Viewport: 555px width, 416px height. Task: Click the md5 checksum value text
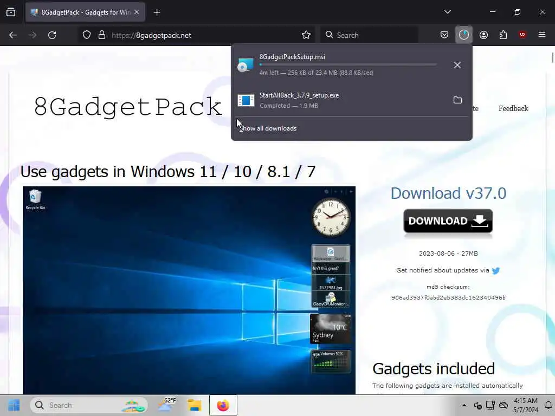(x=448, y=298)
